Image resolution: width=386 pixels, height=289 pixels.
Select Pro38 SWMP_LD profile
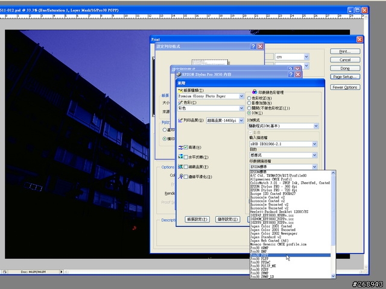[x=290, y=277]
